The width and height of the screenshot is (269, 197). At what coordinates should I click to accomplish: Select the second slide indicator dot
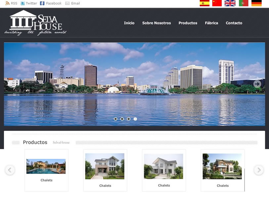click(x=122, y=119)
